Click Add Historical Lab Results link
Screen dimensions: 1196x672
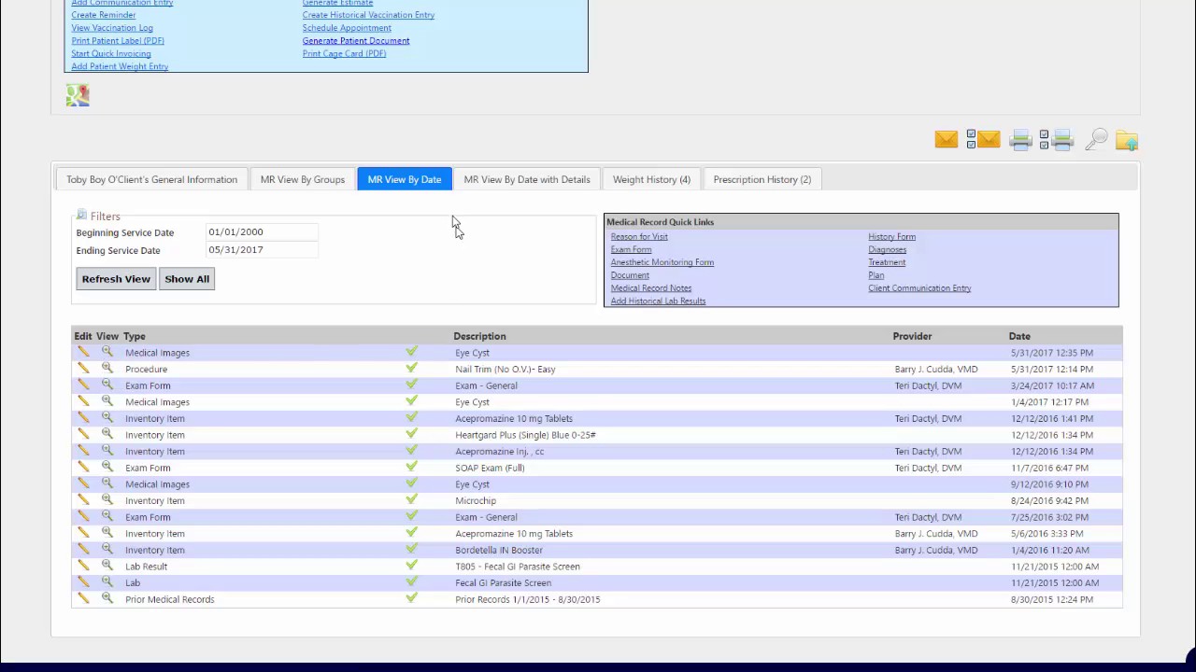point(658,301)
